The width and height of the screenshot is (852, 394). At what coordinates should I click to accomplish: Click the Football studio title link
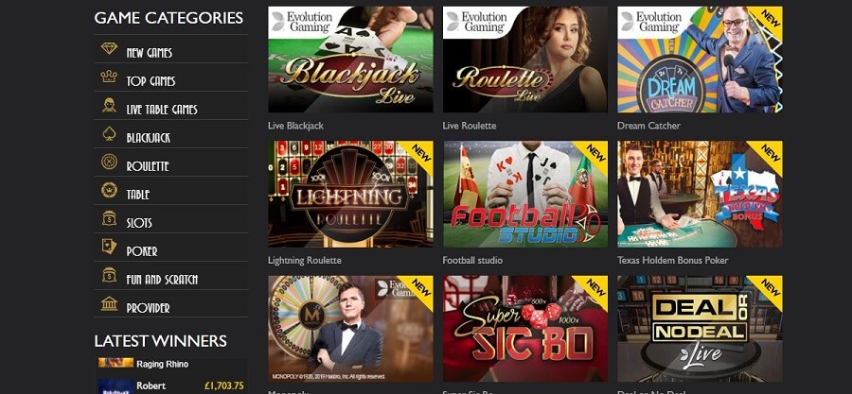pos(472,260)
